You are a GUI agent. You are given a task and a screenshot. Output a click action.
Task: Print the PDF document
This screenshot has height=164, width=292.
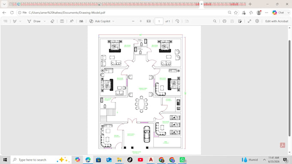tap(225, 21)
